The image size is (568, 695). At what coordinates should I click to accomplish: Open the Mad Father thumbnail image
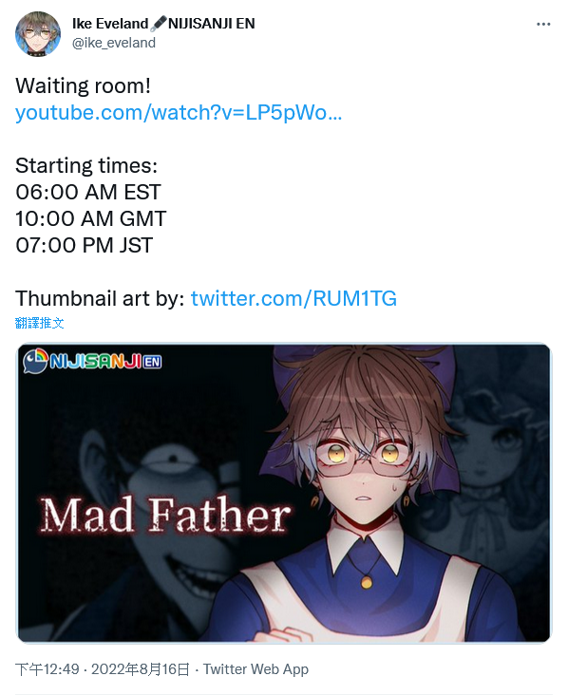pyautogui.click(x=284, y=493)
